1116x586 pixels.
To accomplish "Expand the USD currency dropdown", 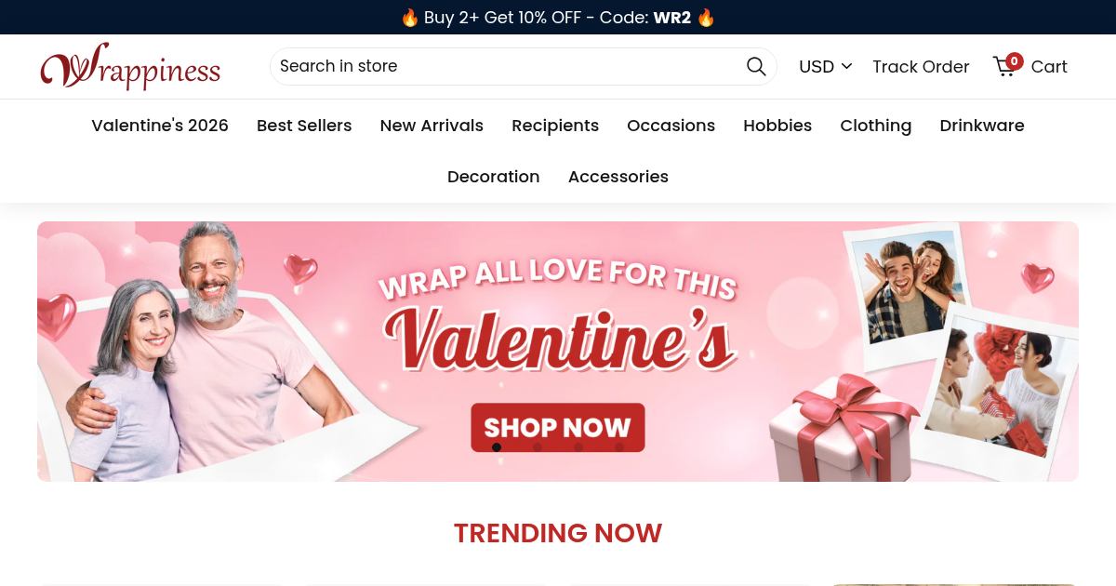I will pyautogui.click(x=826, y=66).
